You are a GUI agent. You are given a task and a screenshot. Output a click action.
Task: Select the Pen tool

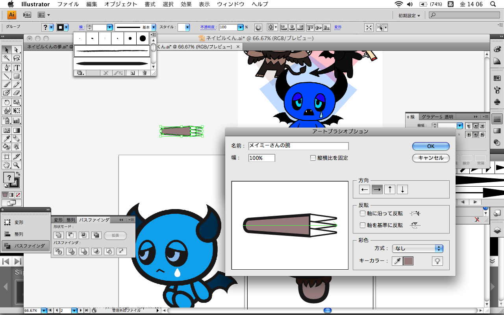click(x=7, y=68)
